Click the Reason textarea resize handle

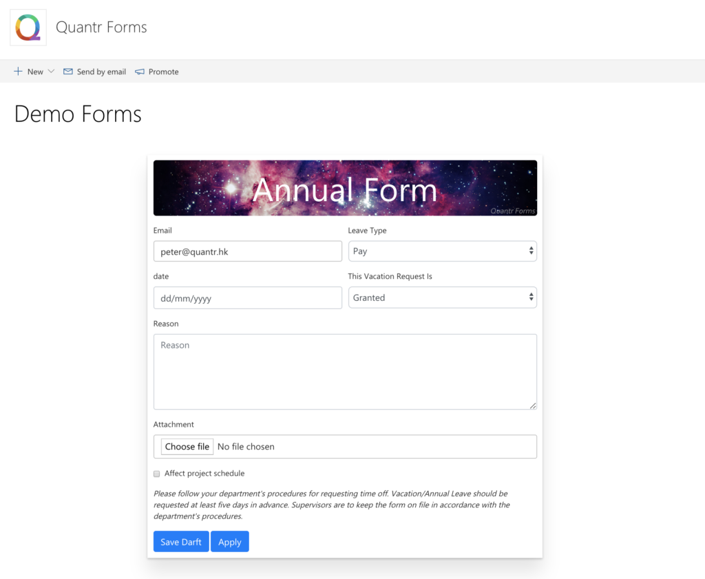(x=533, y=406)
